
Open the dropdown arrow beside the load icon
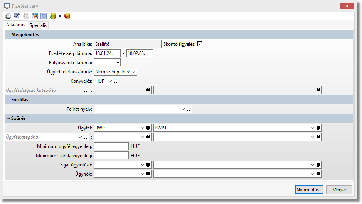(60, 16)
